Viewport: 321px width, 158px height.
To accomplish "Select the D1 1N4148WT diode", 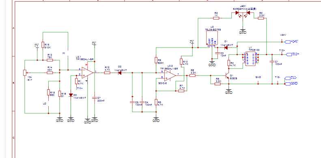I will 226,48.
